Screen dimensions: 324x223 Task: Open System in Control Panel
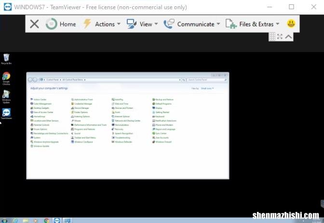[x=36, y=138]
